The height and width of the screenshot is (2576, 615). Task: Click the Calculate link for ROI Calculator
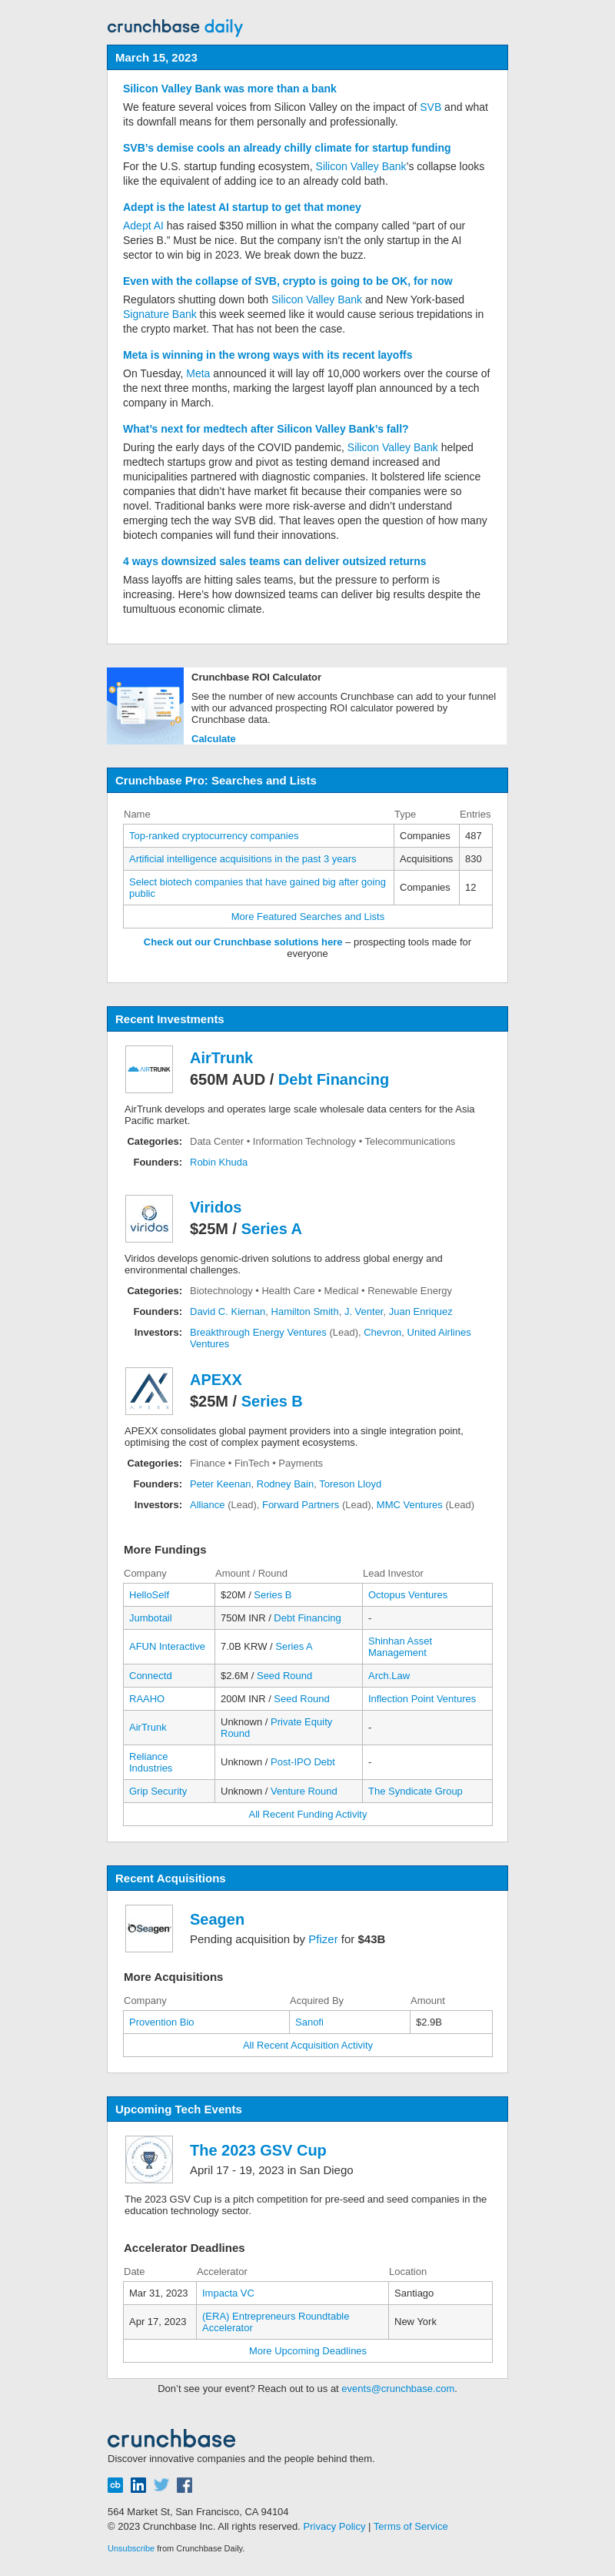(214, 739)
